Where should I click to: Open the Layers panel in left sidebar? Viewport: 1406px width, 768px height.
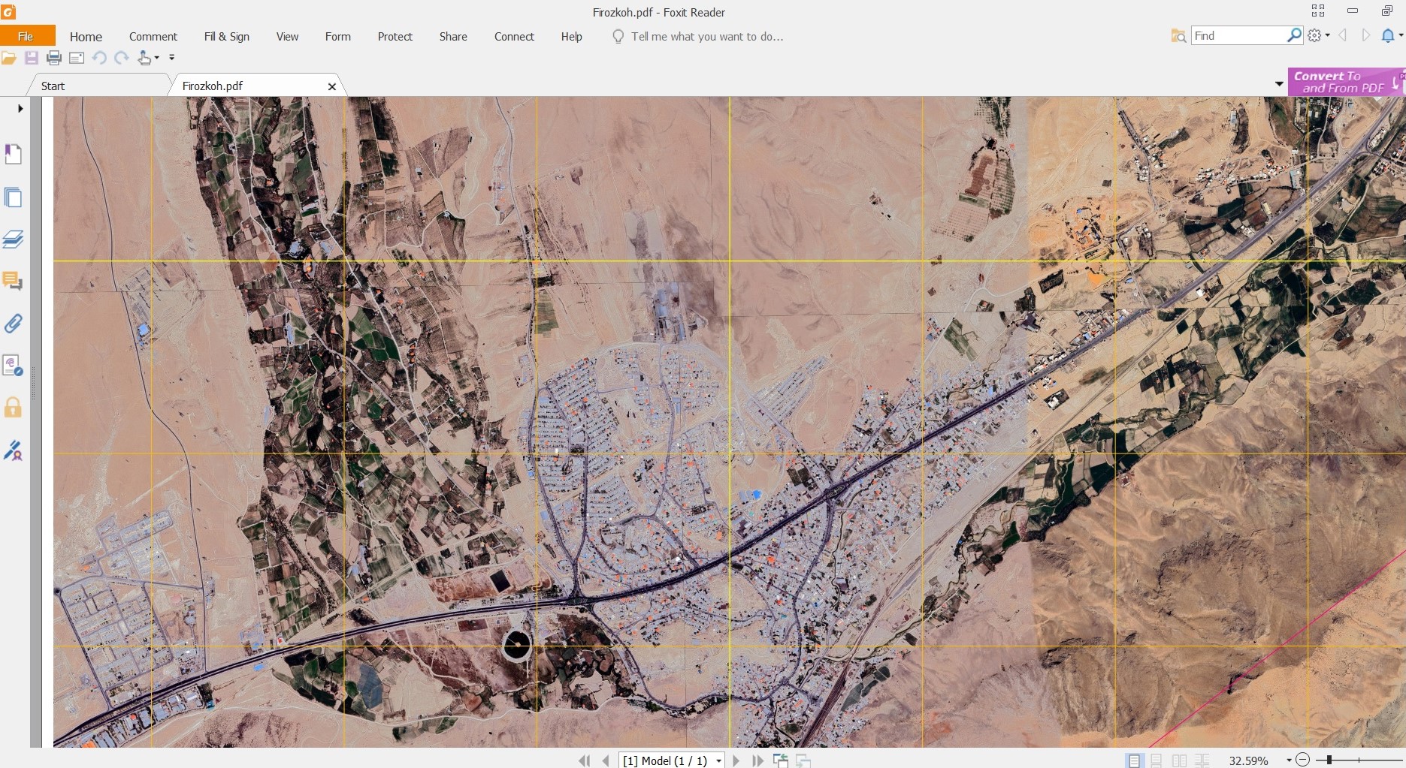[x=13, y=239]
